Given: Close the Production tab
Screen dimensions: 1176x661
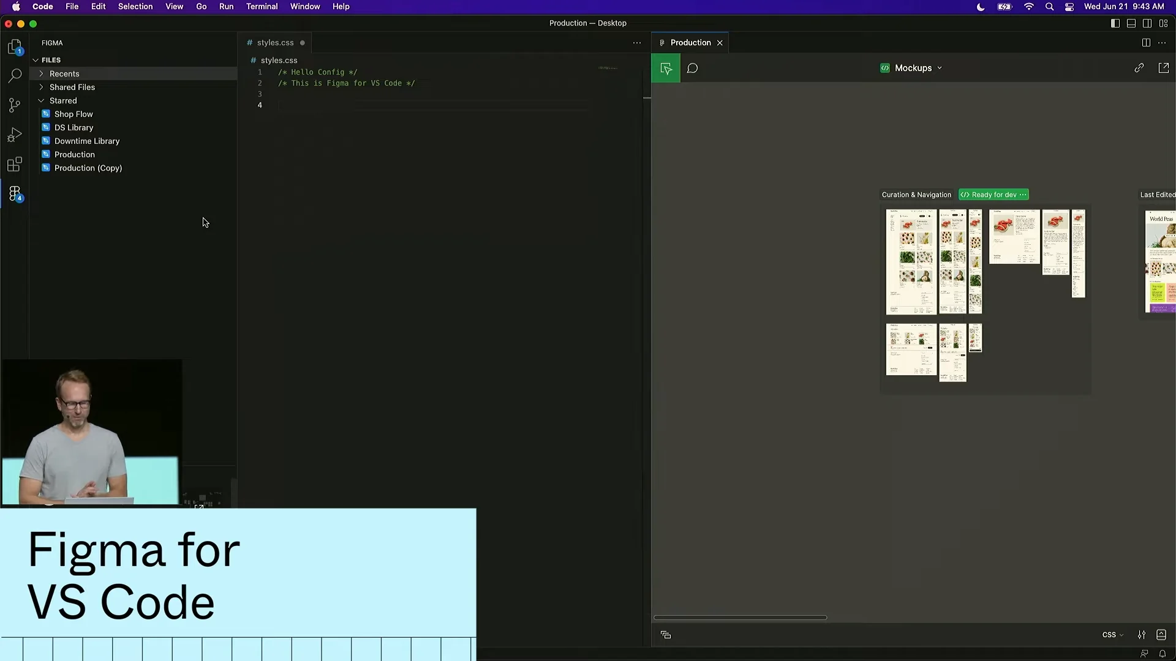Looking at the screenshot, I should point(720,43).
